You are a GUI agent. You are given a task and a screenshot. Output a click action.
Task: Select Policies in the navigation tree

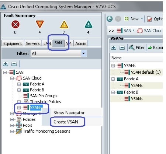point(29,119)
